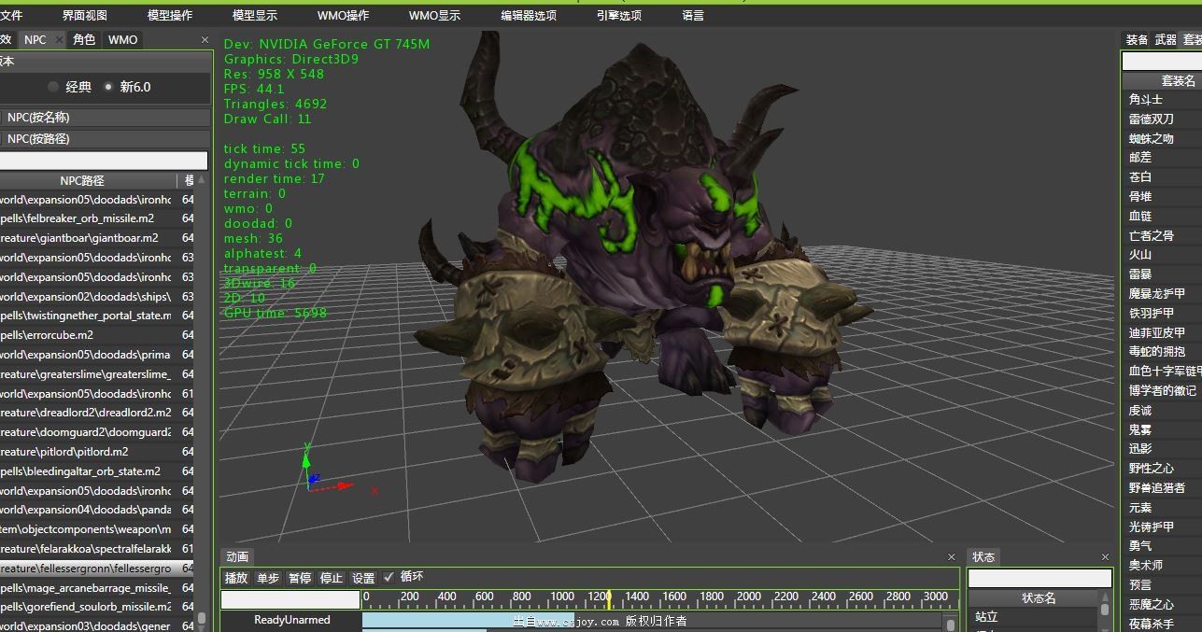Click the 设置 settings button in animation panel
Image resolution: width=1202 pixels, height=632 pixels.
pyautogui.click(x=363, y=578)
